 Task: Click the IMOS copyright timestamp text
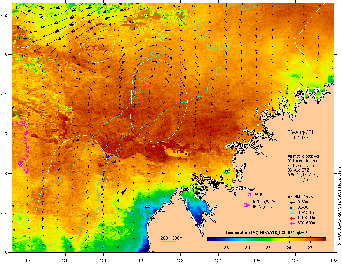(x=339, y=207)
